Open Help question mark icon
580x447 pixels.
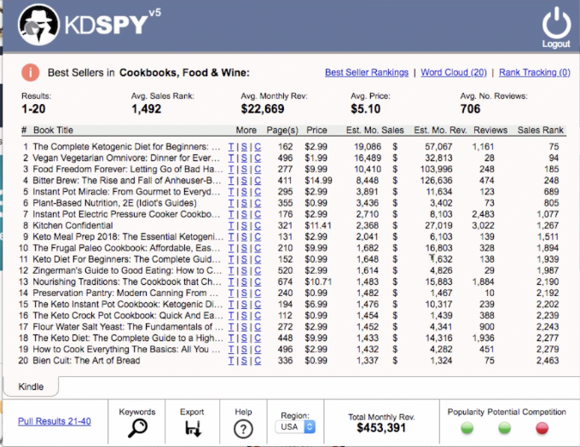click(243, 429)
